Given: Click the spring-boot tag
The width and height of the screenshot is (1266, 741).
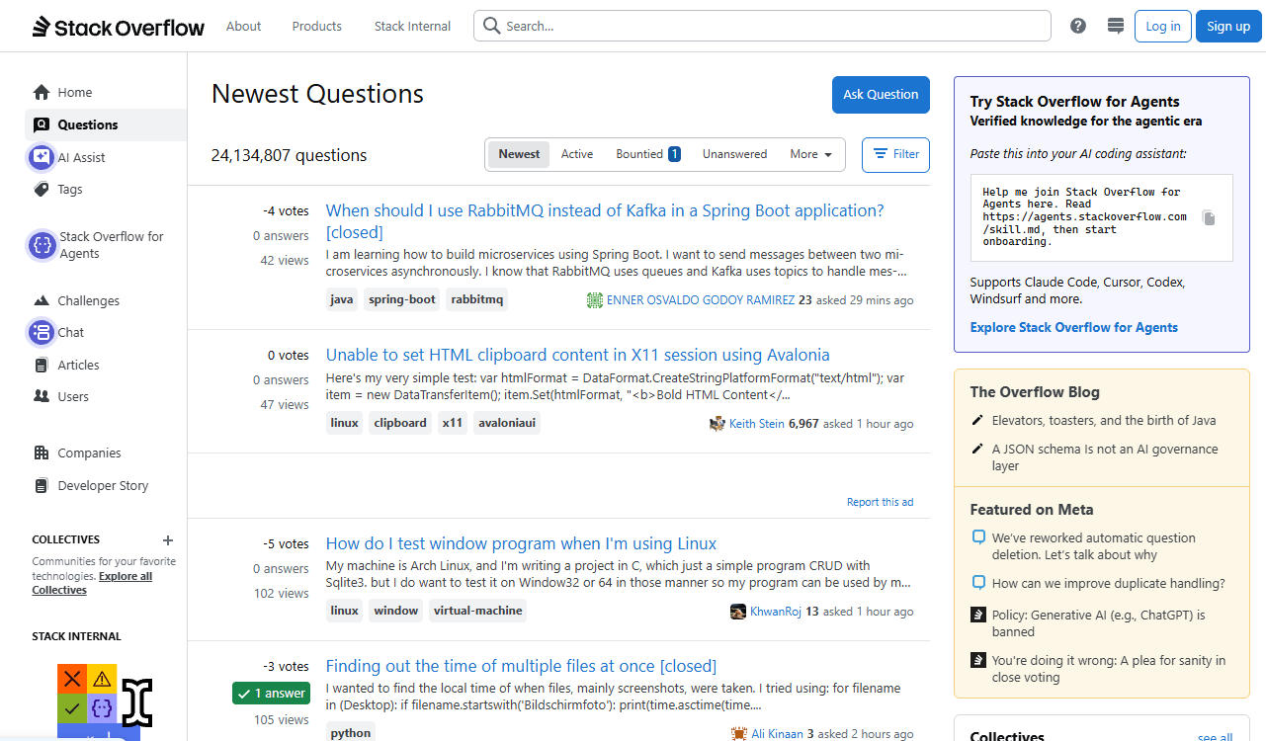Looking at the screenshot, I should pyautogui.click(x=402, y=299).
